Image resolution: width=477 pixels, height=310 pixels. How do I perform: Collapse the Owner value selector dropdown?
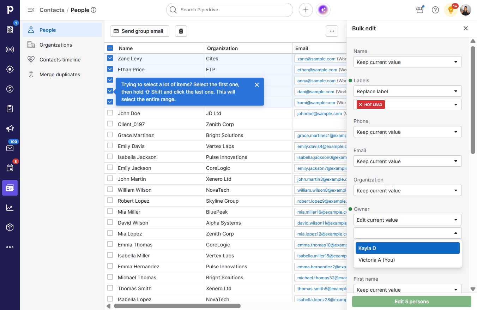407,233
